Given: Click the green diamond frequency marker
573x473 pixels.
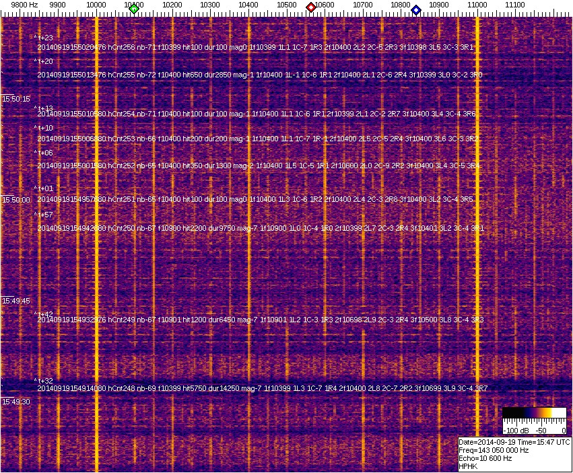Looking at the screenshot, I should coord(134,9).
